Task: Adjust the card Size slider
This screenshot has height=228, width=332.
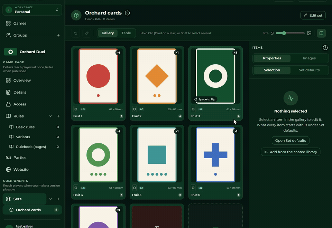Action: coord(290,33)
